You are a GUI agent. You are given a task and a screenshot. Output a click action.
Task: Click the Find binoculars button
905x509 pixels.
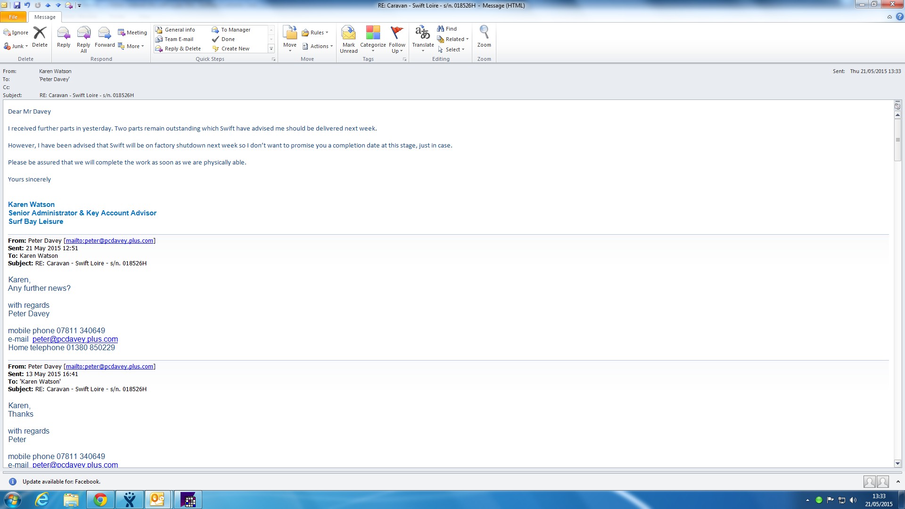pyautogui.click(x=447, y=29)
